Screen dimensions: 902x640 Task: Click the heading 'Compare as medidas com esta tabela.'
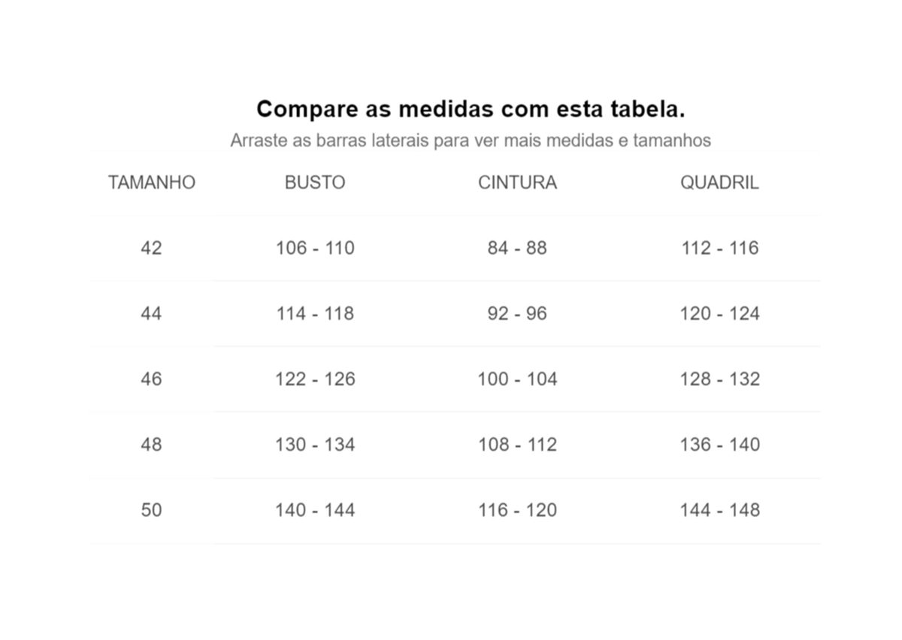(x=471, y=109)
